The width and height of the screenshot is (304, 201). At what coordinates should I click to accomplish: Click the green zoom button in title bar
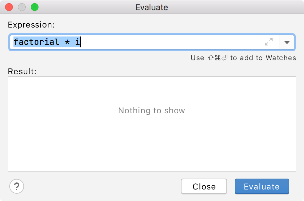(35, 7)
